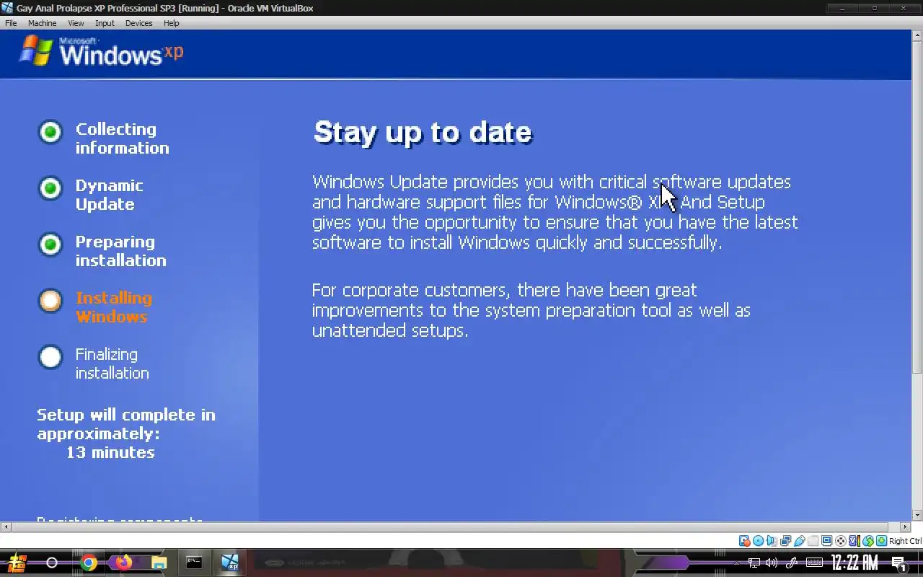Close the VirtualBox VM window
This screenshot has height=577, width=923.
(x=904, y=8)
